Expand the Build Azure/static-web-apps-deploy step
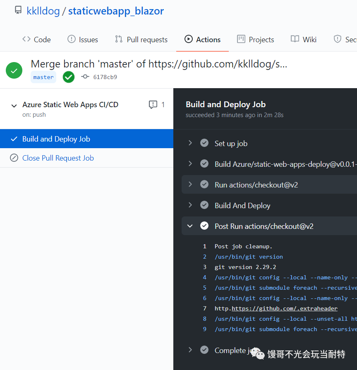Screen dimensions: 357x370 click(190, 163)
